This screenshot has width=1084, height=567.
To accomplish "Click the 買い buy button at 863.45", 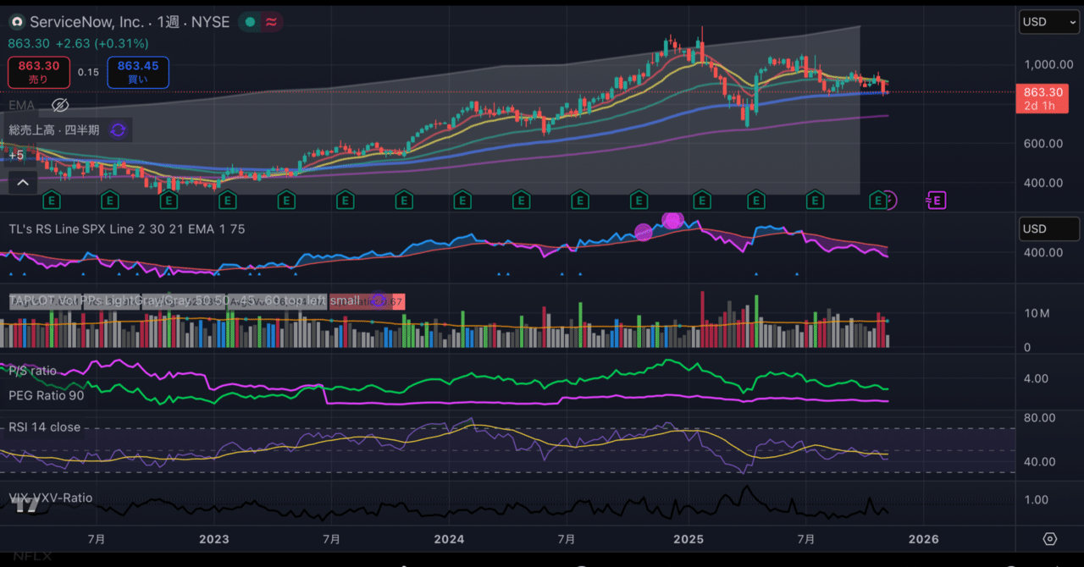I will click(x=138, y=72).
